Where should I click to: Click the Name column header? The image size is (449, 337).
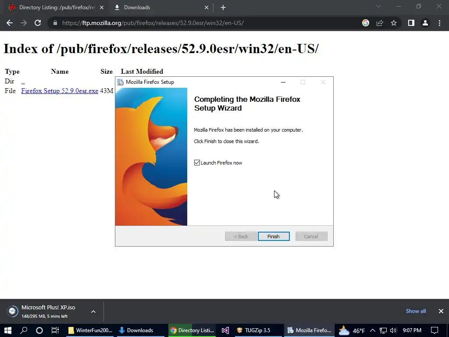60,72
